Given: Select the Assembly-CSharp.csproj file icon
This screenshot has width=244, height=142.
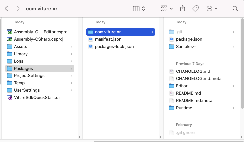Looking at the screenshot, I should [9, 39].
